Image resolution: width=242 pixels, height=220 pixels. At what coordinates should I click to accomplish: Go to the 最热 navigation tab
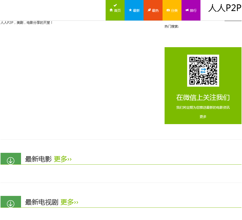tap(153, 10)
